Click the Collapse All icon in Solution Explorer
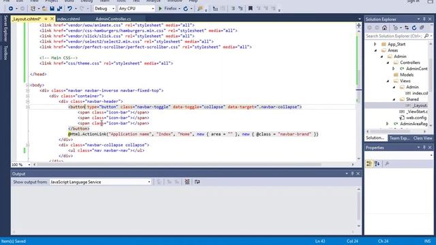This screenshot has width=436, height=245. (x=422, y=28)
